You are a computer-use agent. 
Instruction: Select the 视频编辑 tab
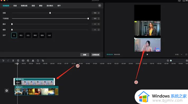pos(6,6)
